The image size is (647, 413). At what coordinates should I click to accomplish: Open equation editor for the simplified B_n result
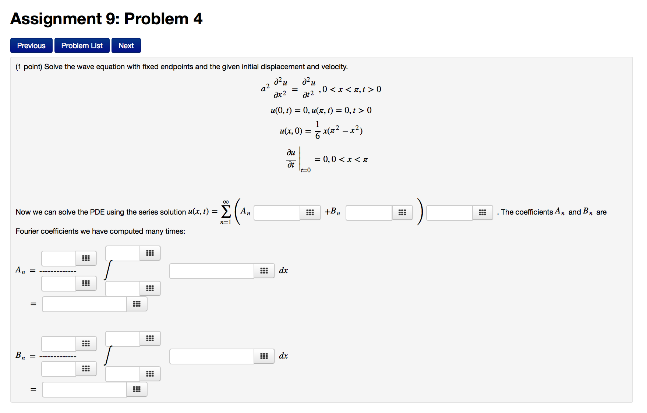[137, 389]
